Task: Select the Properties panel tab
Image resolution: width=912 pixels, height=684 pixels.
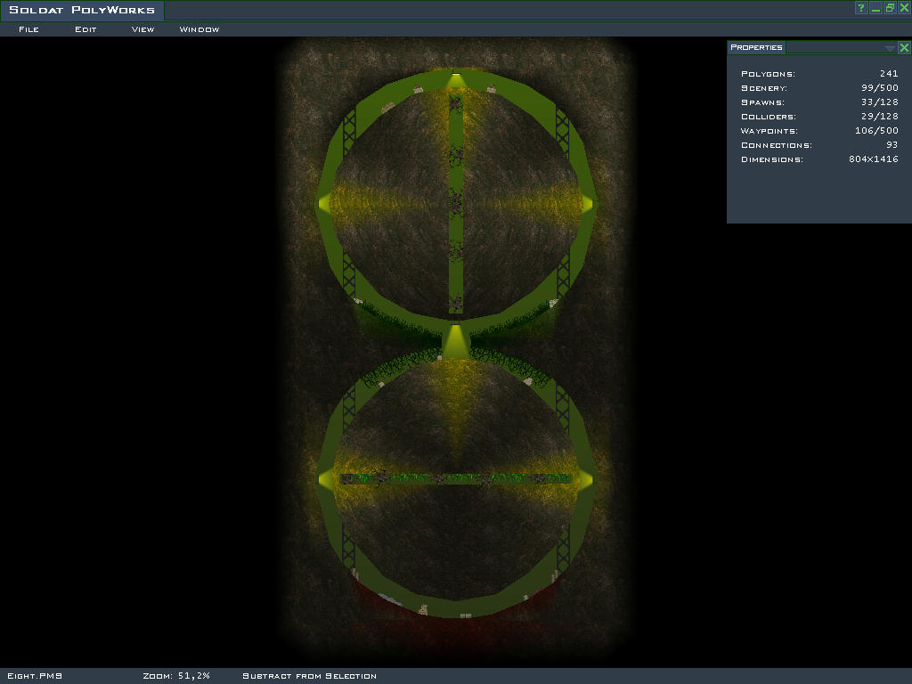Action: tap(756, 47)
